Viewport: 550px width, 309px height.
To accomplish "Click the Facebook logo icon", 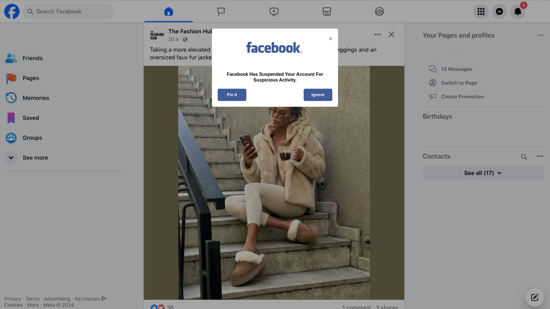I will pyautogui.click(x=12, y=11).
